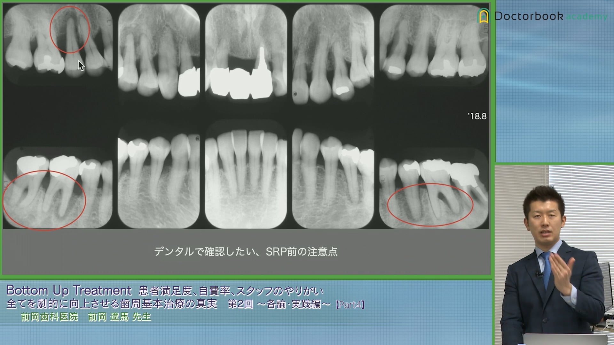Select the lower-left molar radiograph

pyautogui.click(x=58, y=188)
